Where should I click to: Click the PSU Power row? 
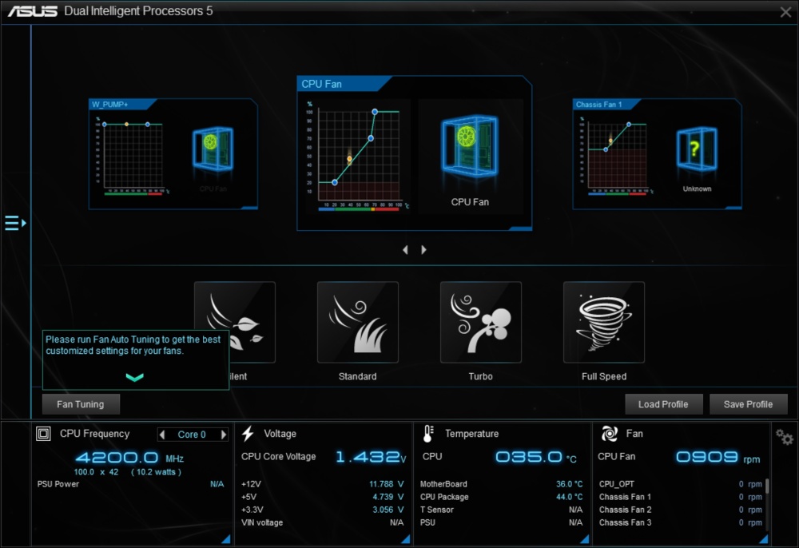coord(130,484)
